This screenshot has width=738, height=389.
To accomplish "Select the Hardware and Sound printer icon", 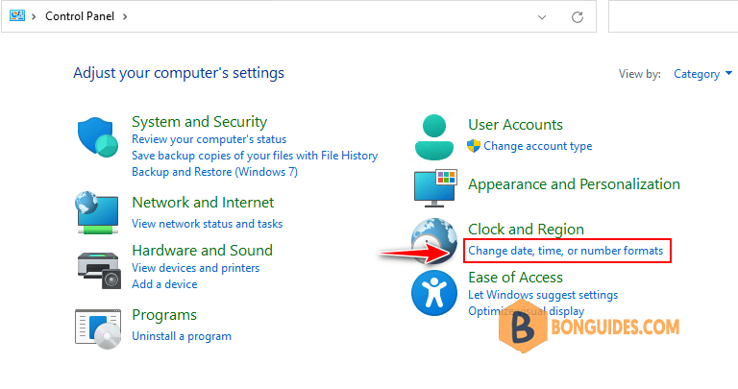I will point(99,270).
